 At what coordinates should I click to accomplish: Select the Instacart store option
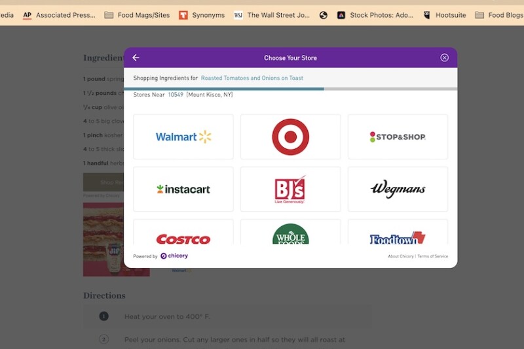point(183,189)
